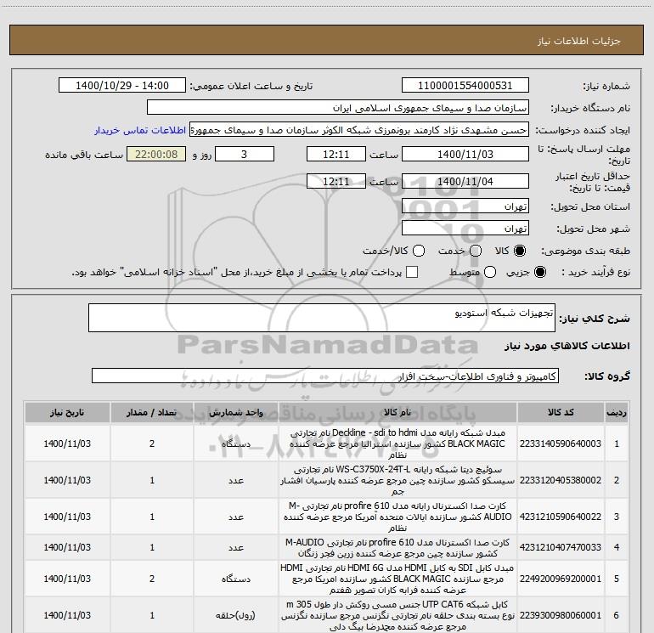Image resolution: width=654 pixels, height=633 pixels.
Task: Click the جزئیات اطلاعات نیاز header title
Action: pyautogui.click(x=578, y=41)
